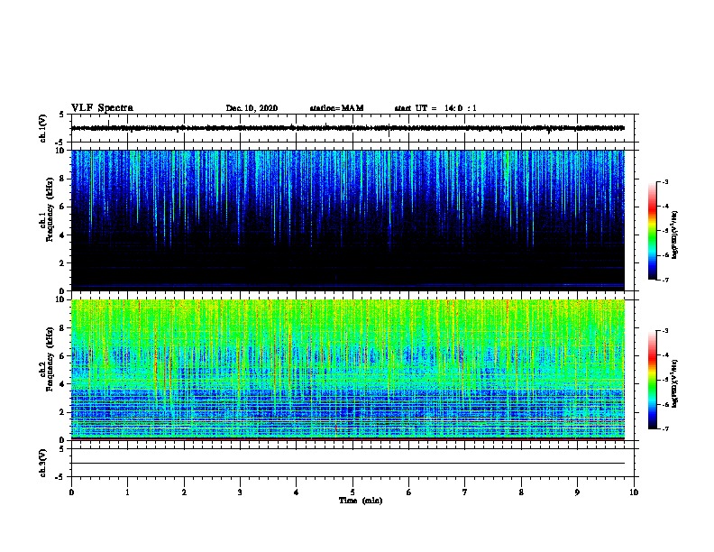Click the "-5" tick on ch.1(V) axis
Image resolution: width=714 pixels, height=552 pixels.
point(60,143)
